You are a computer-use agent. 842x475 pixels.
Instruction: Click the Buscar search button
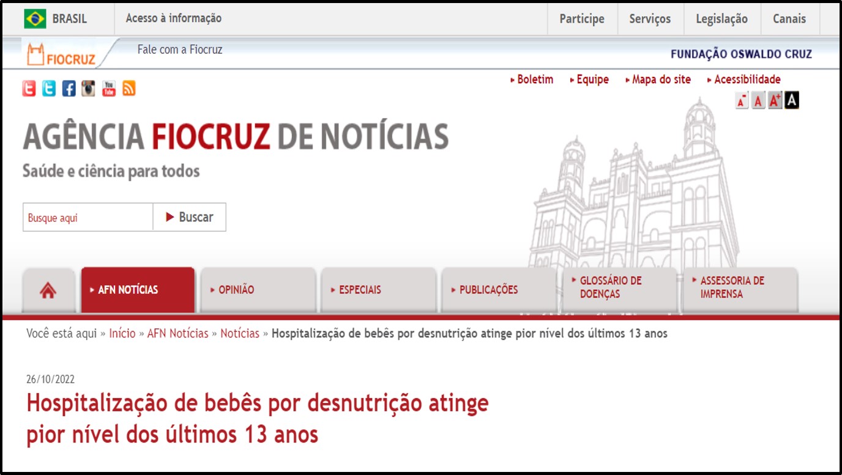tap(190, 217)
